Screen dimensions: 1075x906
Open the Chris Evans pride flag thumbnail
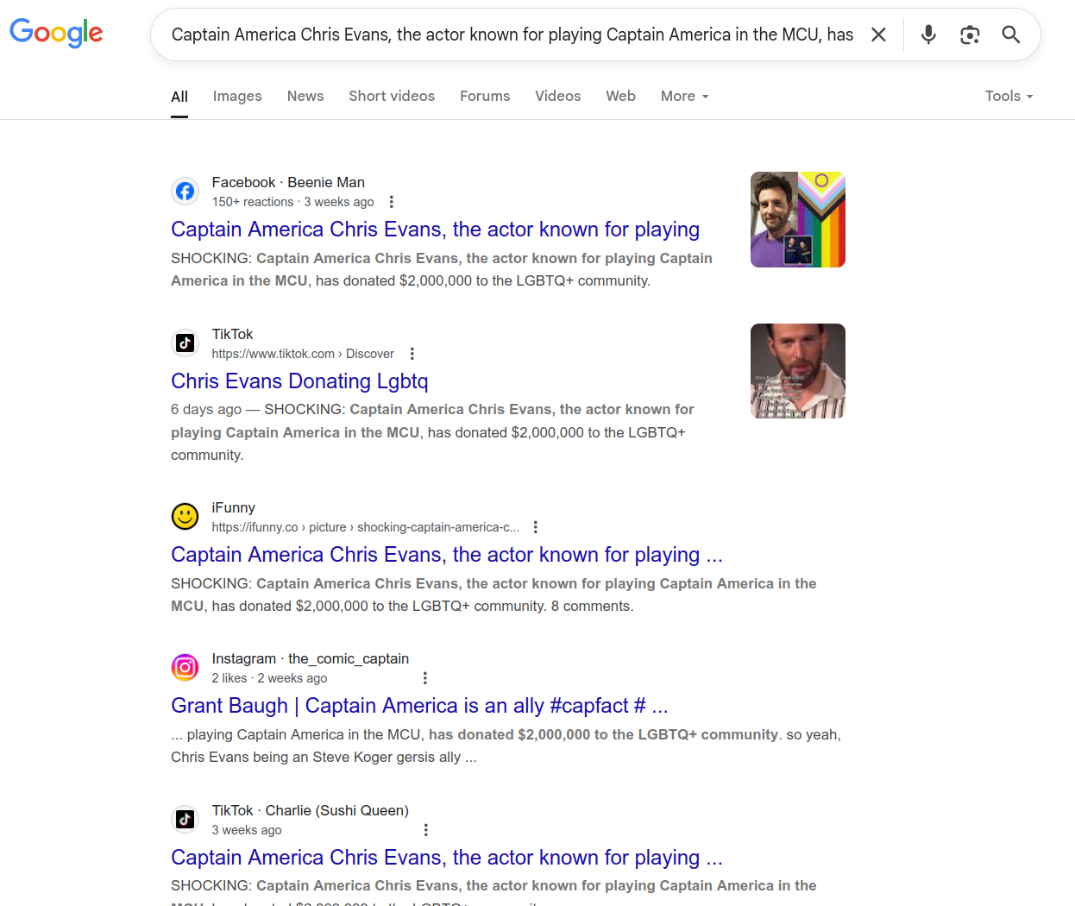798,219
